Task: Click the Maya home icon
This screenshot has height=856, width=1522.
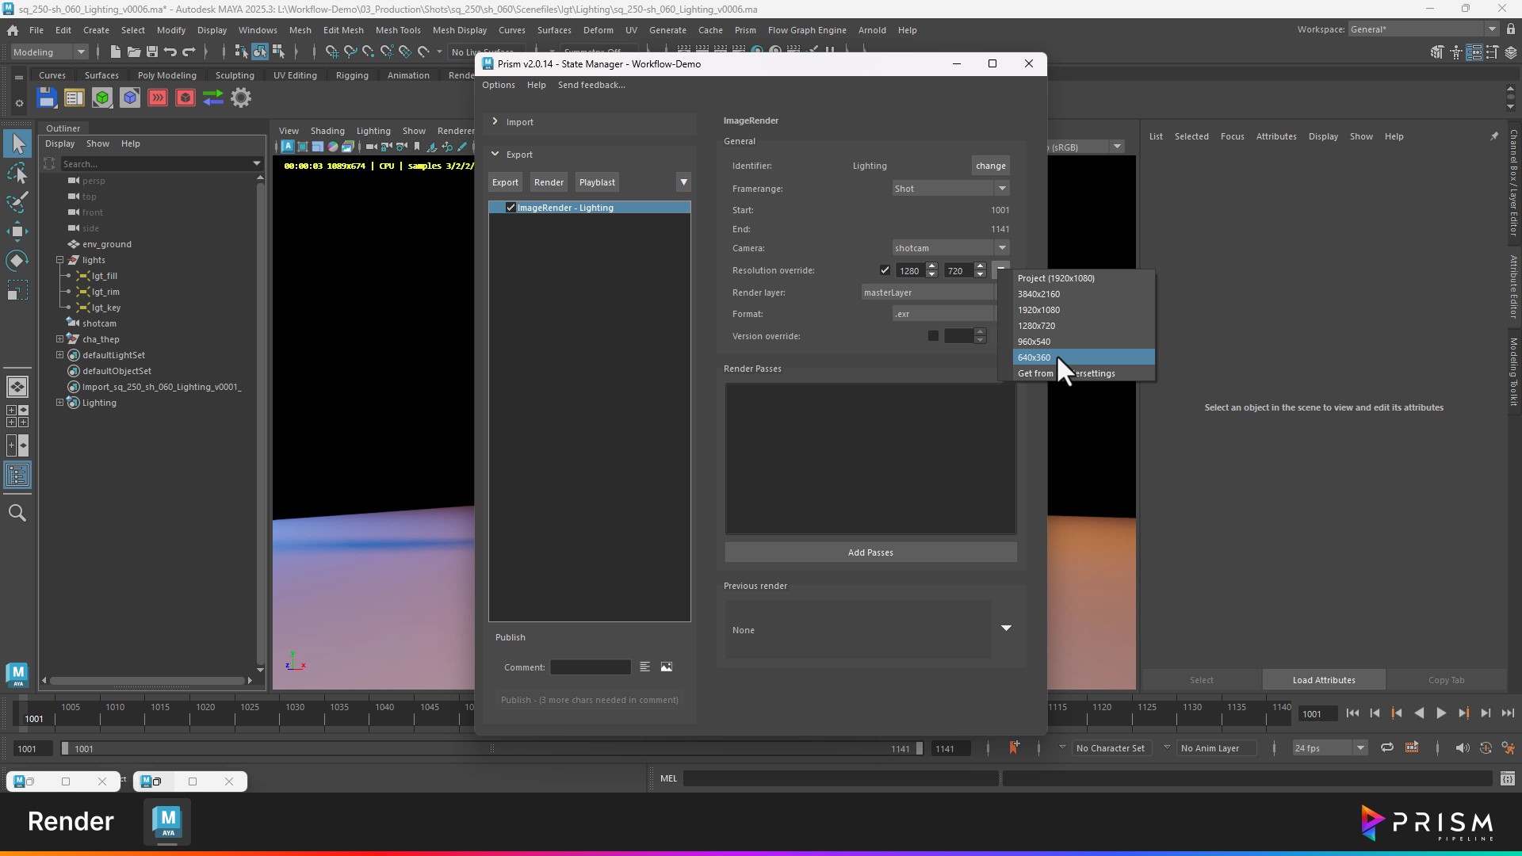Action: (x=13, y=30)
